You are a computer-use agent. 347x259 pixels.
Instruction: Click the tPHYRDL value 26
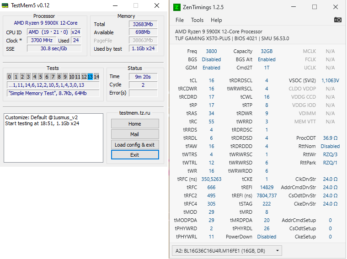click(x=267, y=228)
